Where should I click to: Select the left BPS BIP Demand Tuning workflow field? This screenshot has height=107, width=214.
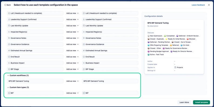(35, 81)
